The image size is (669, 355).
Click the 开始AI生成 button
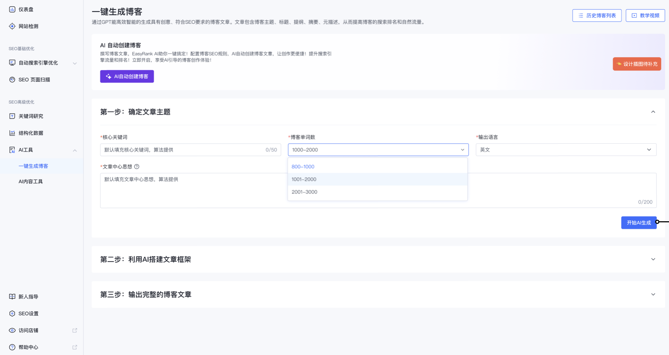point(639,223)
